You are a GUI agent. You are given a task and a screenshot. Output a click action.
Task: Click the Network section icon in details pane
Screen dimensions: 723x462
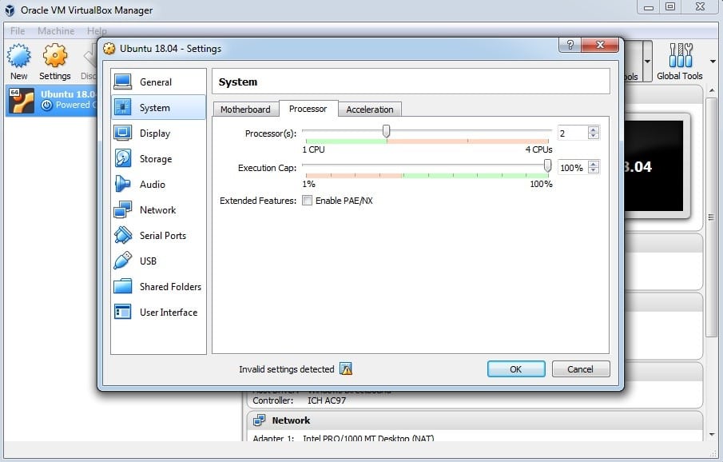(x=260, y=420)
